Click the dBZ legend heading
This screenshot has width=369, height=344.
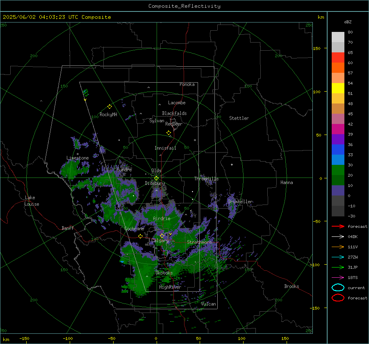coord(348,22)
